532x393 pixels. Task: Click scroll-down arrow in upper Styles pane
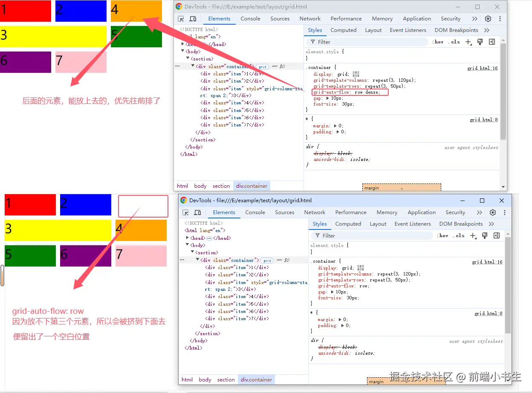(x=503, y=187)
